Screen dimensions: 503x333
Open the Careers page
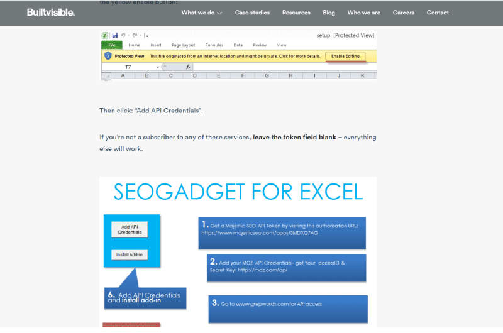[403, 13]
